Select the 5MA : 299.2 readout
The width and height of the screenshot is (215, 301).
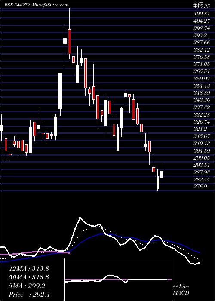click(27, 286)
